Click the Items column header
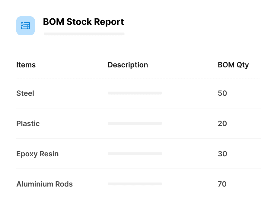The image size is (277, 206). point(26,65)
